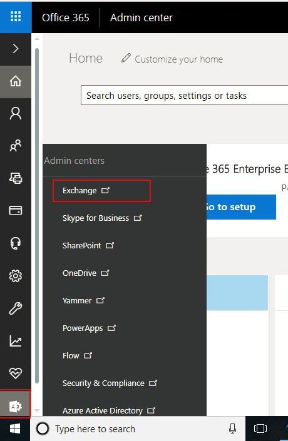Focus the Type here to search box

(x=138, y=429)
